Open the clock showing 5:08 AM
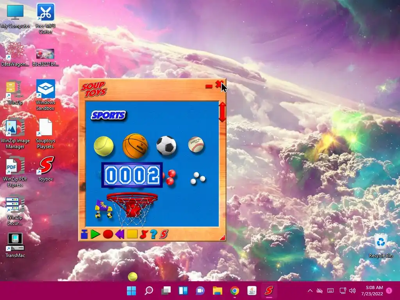Screen dimensions: 400x300 372,291
